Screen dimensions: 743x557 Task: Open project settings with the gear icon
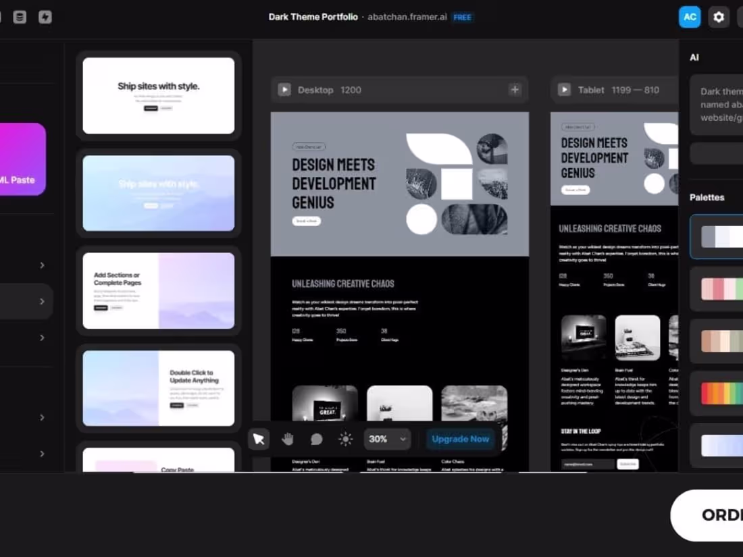[x=718, y=17]
